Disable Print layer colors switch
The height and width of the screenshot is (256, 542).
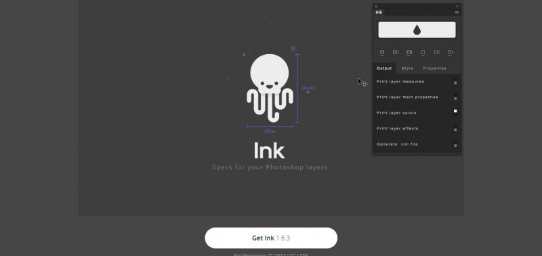point(455,112)
